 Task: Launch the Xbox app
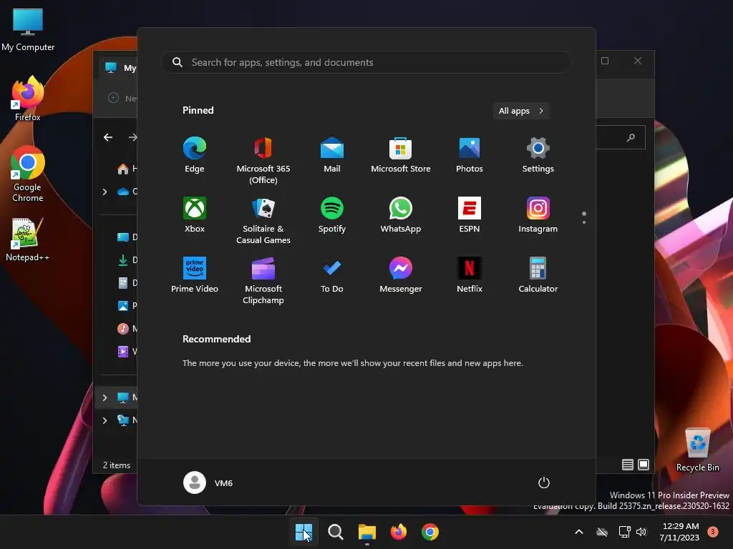(195, 215)
